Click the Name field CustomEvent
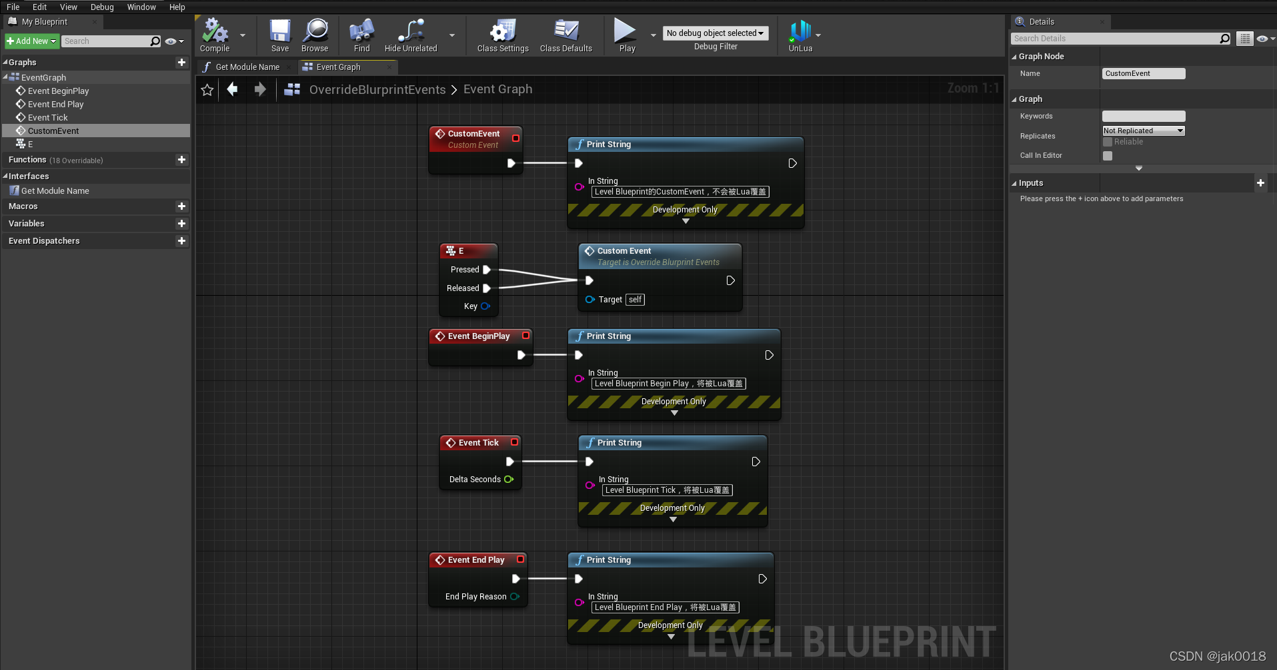1277x670 pixels. (x=1144, y=73)
